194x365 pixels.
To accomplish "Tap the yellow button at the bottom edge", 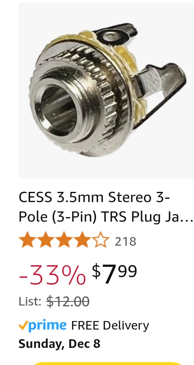I will 107,363.
